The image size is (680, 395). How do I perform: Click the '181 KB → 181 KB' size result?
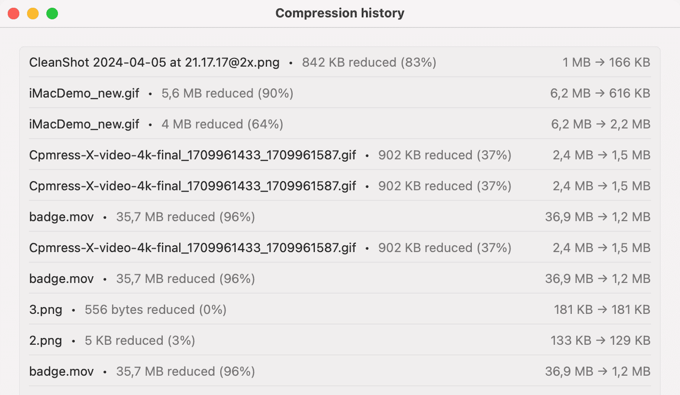pyautogui.click(x=602, y=310)
